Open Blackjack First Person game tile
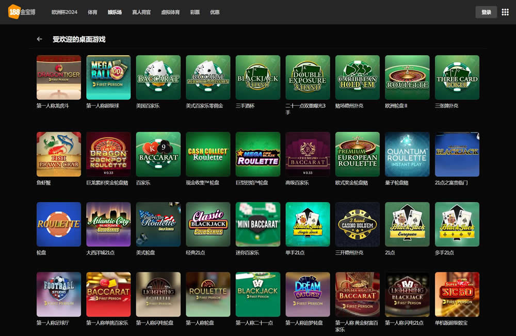 (258, 295)
